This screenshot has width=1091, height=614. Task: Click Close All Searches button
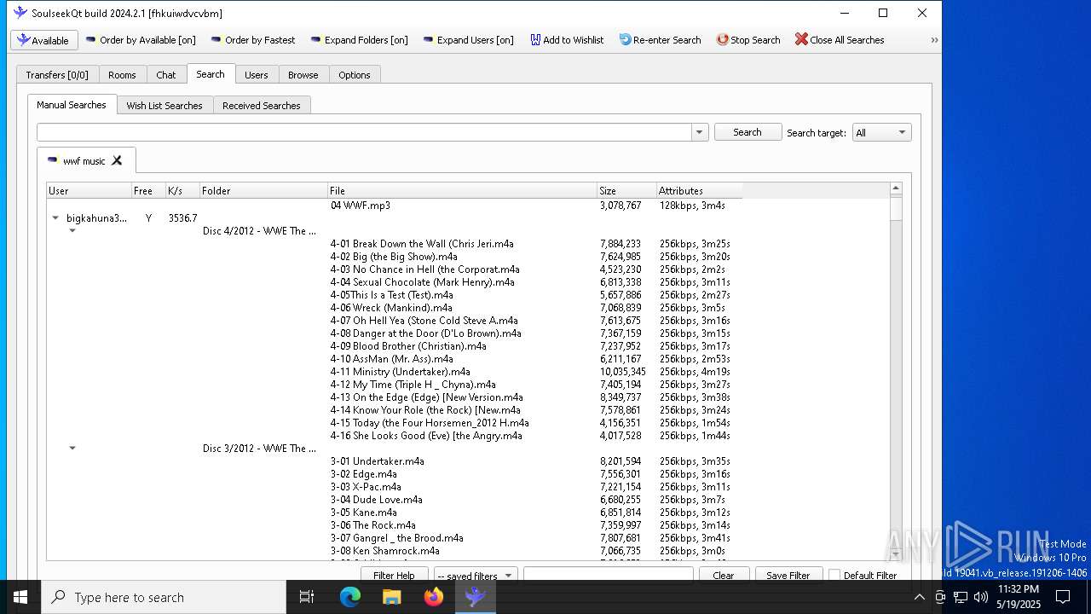click(840, 40)
